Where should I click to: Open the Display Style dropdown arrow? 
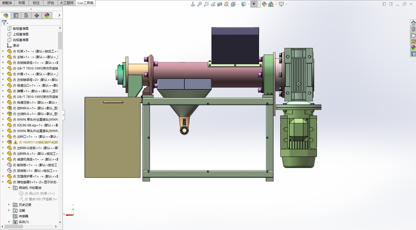[x=248, y=4]
